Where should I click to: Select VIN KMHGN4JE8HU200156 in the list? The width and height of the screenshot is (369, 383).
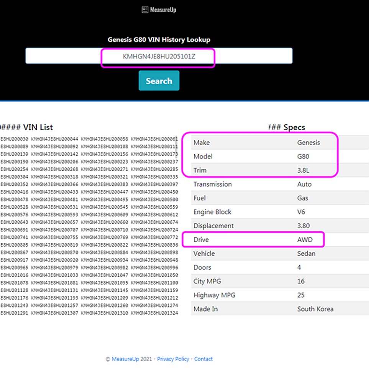[105, 154]
